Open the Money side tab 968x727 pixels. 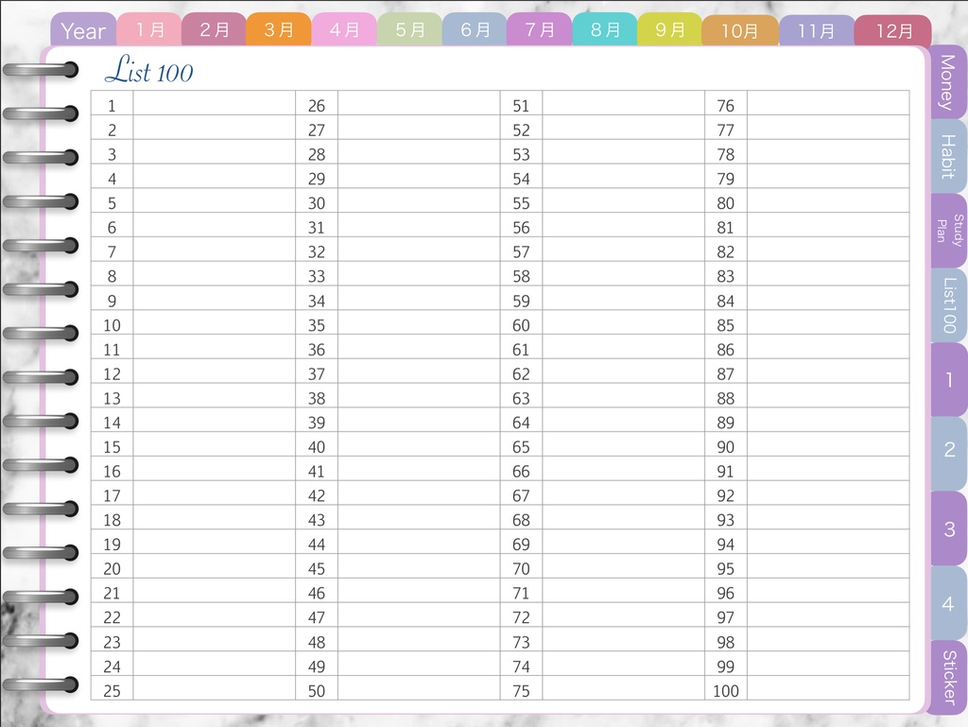tap(947, 82)
